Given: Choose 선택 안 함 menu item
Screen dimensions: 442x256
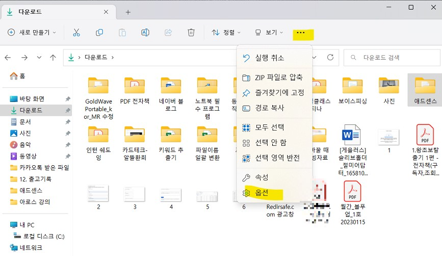Looking at the screenshot, I should point(275,143).
